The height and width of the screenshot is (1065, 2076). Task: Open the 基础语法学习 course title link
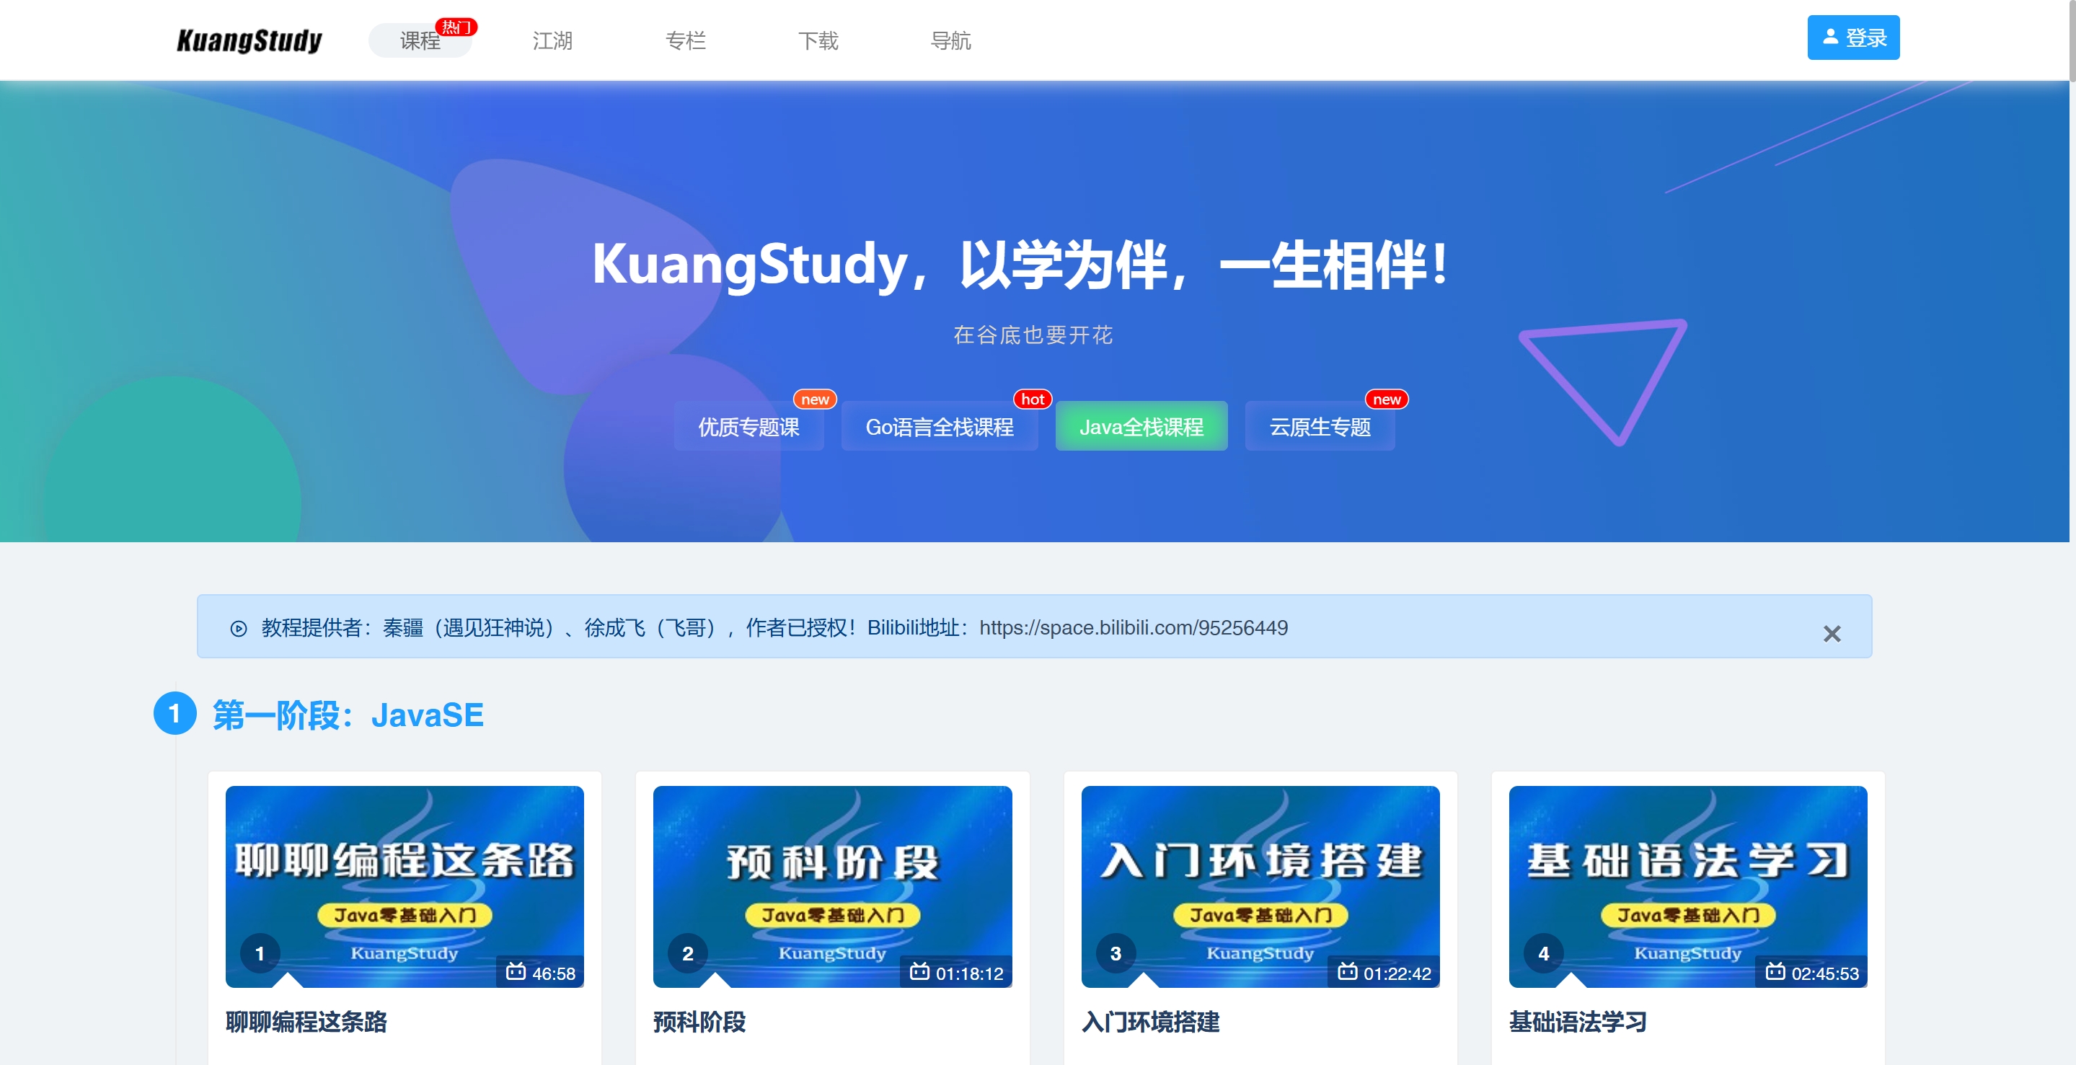[x=1577, y=1022]
